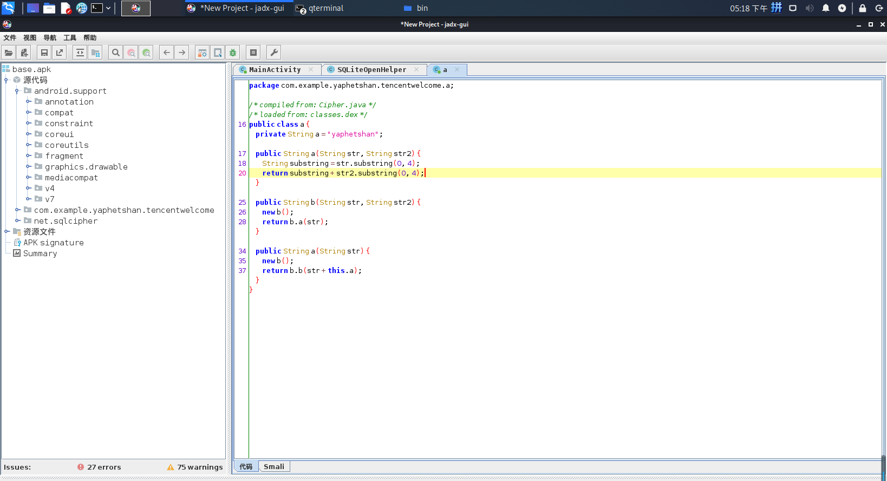Open class search with the pink magnifier icon
Viewport: 887px width, 481px height.
coord(131,53)
